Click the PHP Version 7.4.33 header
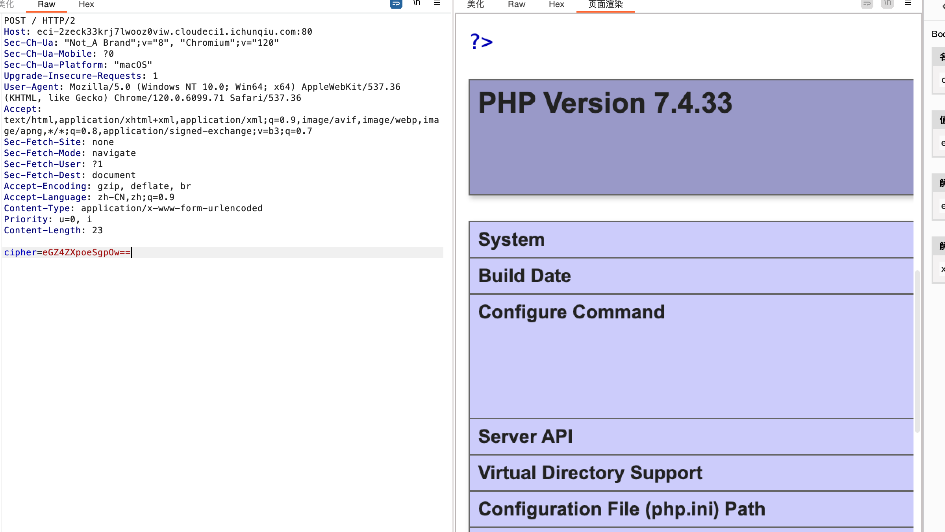Viewport: 945px width, 532px height. (x=605, y=103)
